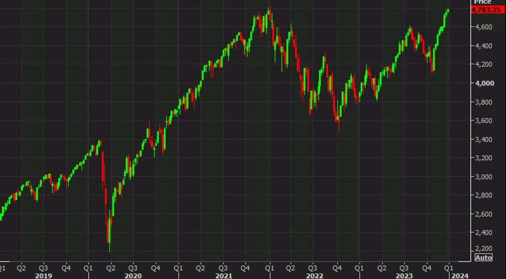Select the Q3 quarter label of 2021
This screenshot has height=279, width=506.
[x=222, y=268]
